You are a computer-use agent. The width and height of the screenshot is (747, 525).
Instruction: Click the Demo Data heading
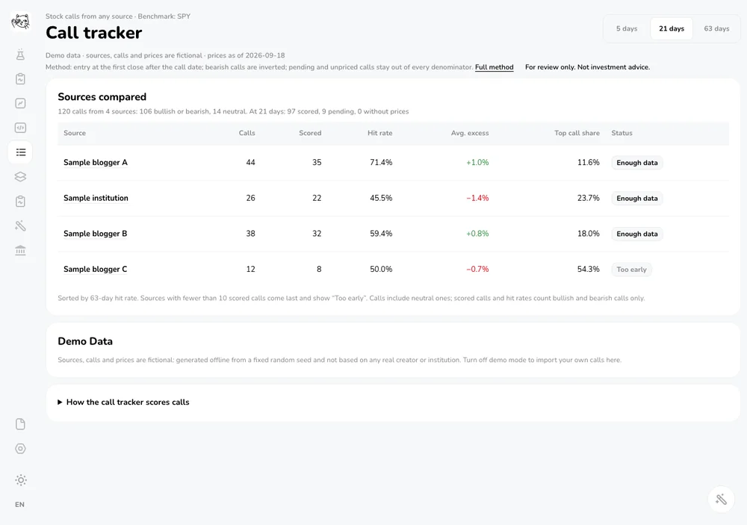(85, 341)
